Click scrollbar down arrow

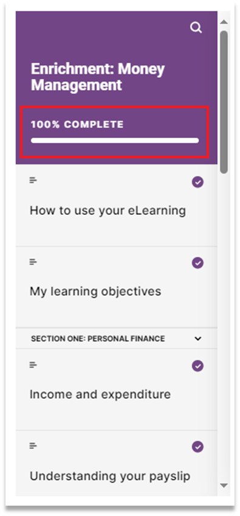[224, 486]
